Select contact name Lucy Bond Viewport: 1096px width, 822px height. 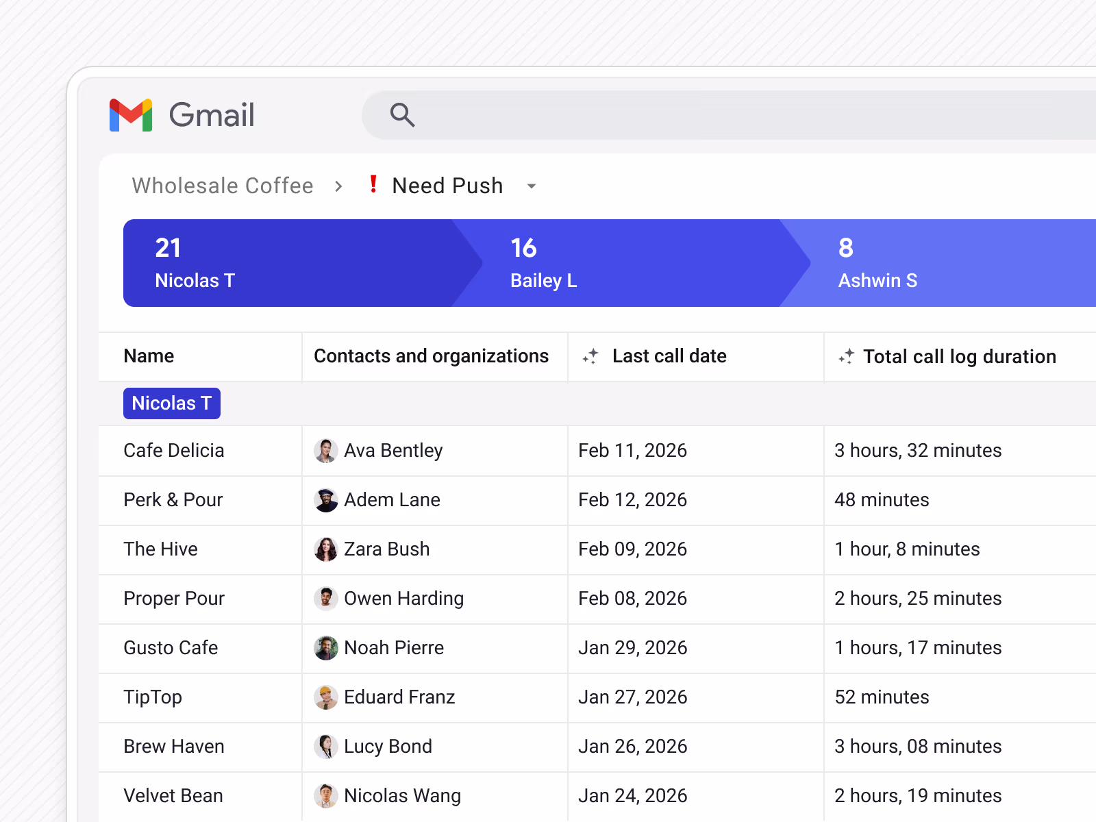click(388, 747)
